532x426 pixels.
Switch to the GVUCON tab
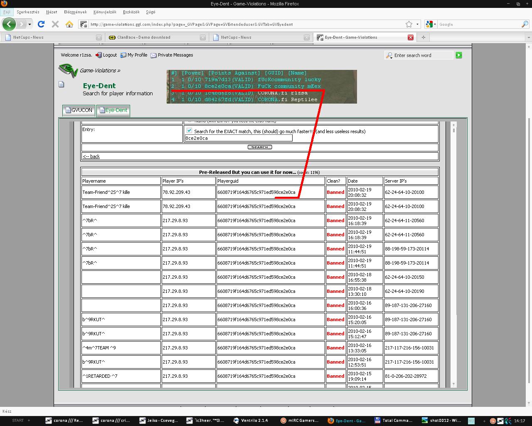pyautogui.click(x=79, y=110)
